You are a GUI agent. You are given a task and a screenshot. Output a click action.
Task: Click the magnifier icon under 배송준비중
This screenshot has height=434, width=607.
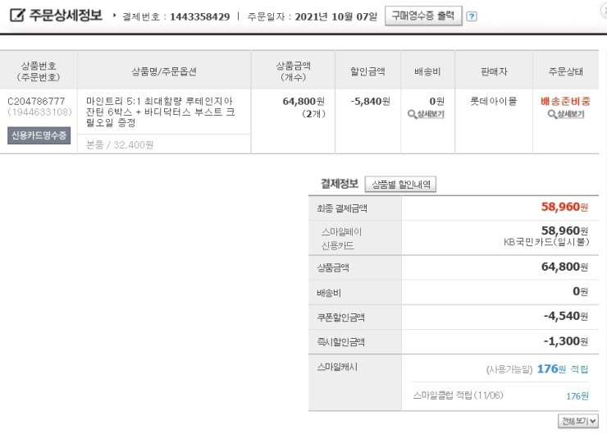(x=552, y=114)
